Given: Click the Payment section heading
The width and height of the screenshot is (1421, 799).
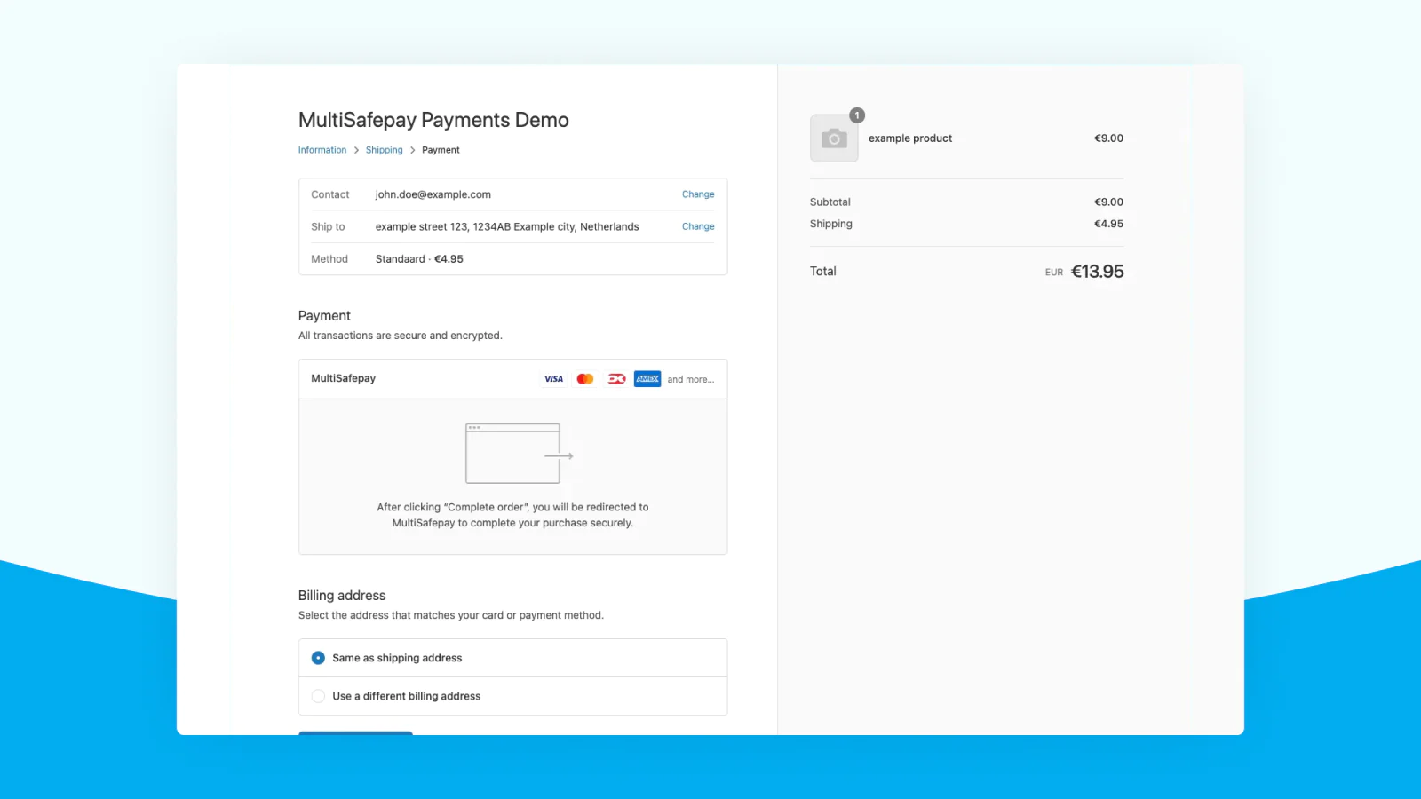Looking at the screenshot, I should [x=324, y=316].
